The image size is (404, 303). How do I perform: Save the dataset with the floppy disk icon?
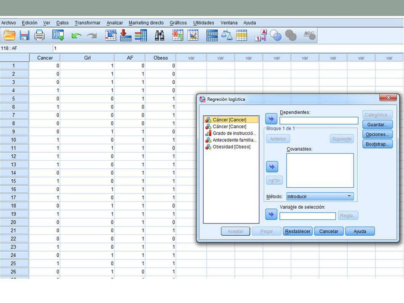click(x=24, y=35)
